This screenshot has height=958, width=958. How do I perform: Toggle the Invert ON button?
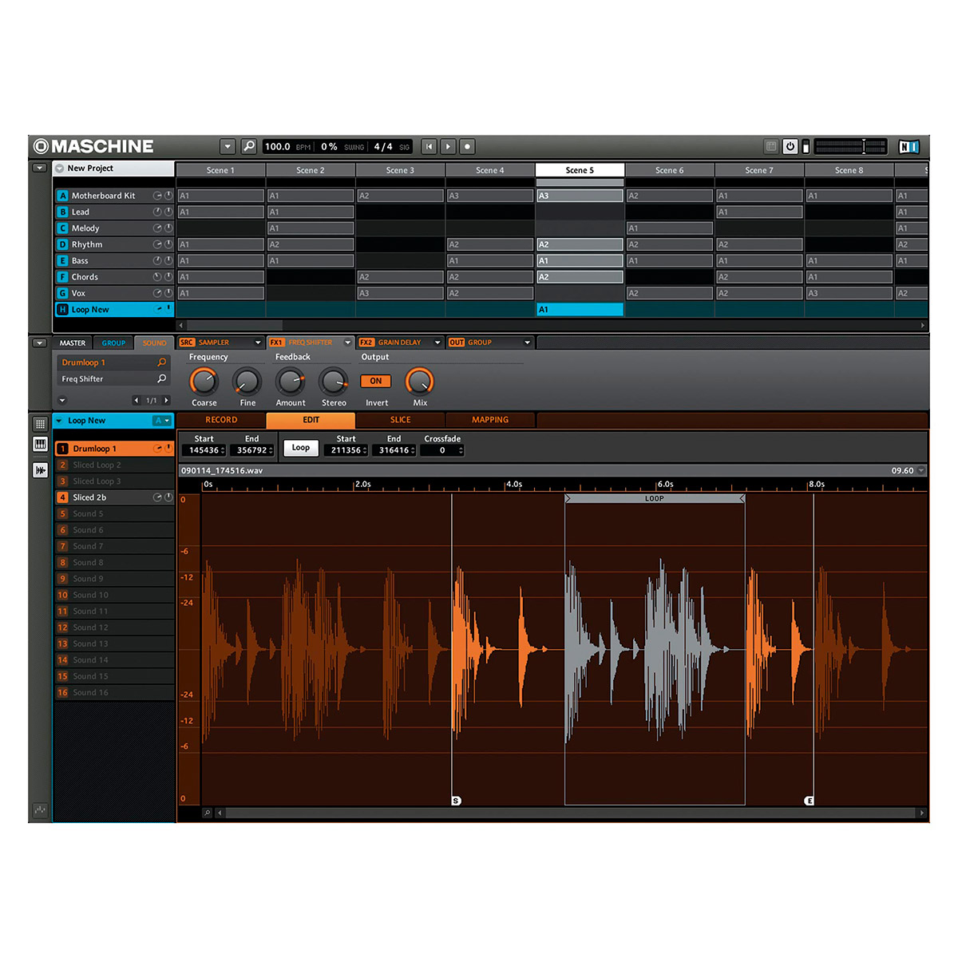376,381
